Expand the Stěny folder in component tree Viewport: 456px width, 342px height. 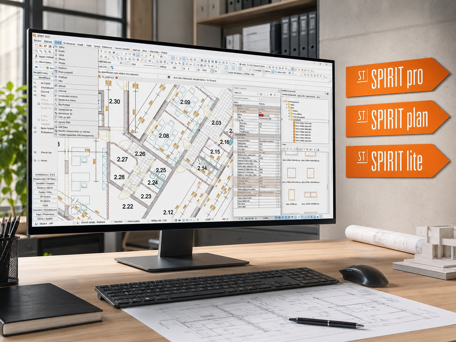[286, 104]
